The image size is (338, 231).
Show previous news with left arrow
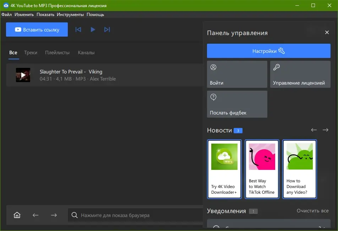click(314, 130)
